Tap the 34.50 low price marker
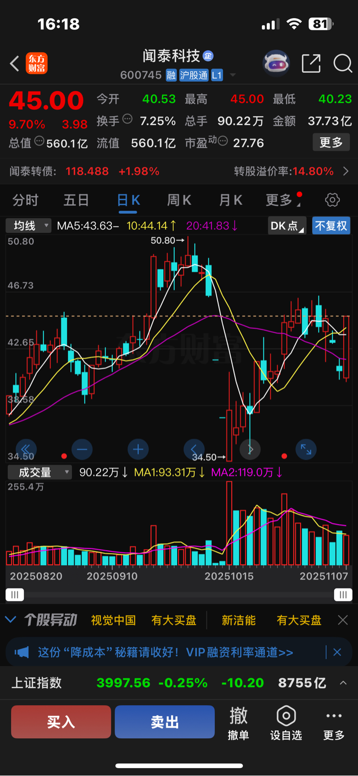This screenshot has height=776, width=358. click(209, 457)
